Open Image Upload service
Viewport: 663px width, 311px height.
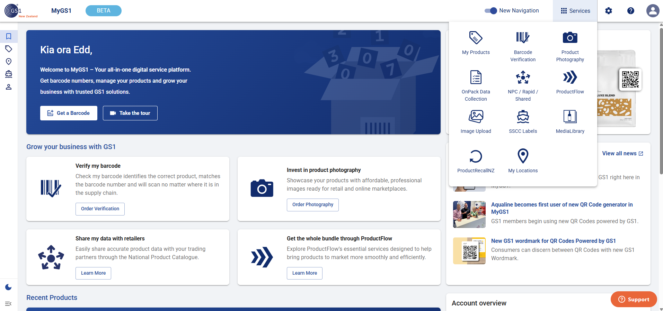476,122
